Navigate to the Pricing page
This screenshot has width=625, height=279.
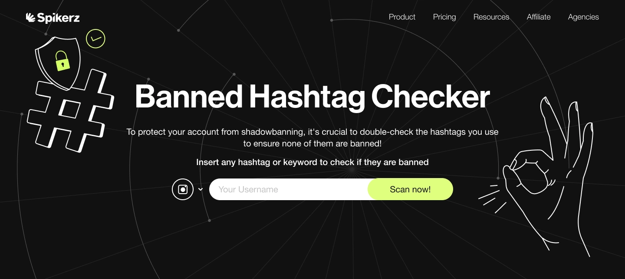tap(444, 17)
